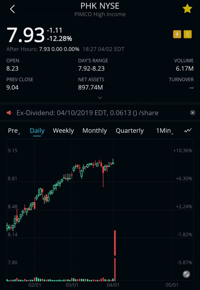Viewport: 200px width, 290px height.
Task: Expand more quote details chevron
Action: point(100,98)
